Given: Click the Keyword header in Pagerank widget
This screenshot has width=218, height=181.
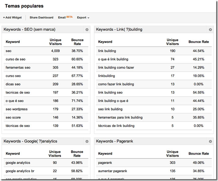Looking at the screenshot, I should [105, 154].
